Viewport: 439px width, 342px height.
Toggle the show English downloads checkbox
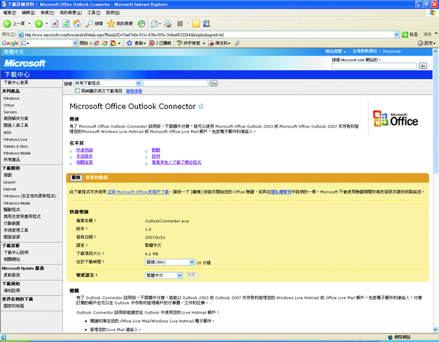[x=78, y=91]
